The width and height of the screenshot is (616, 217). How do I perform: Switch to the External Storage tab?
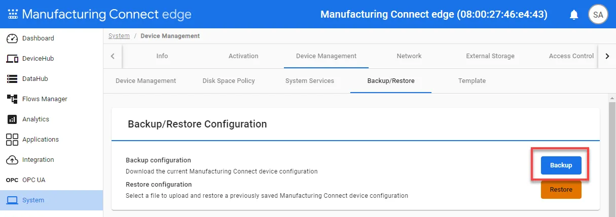490,56
